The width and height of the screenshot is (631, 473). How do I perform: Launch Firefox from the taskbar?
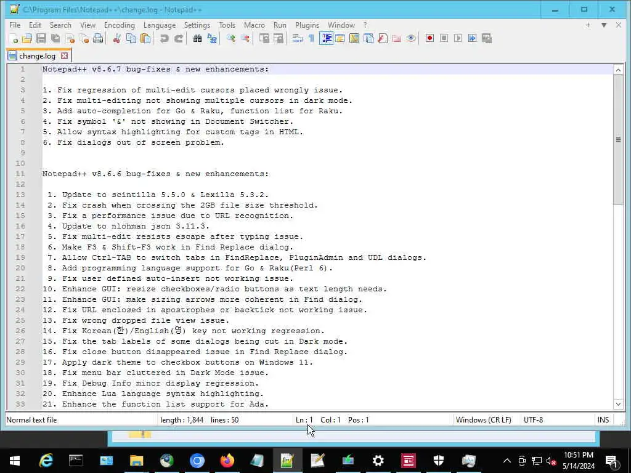[x=227, y=461]
